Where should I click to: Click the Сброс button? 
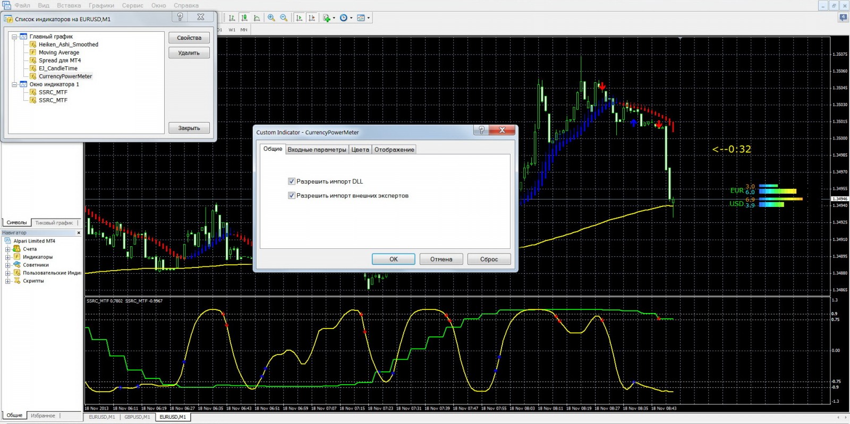[489, 259]
